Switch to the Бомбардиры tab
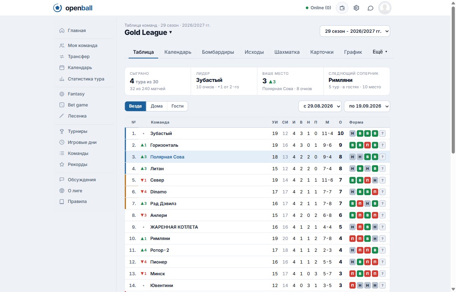 click(x=218, y=52)
